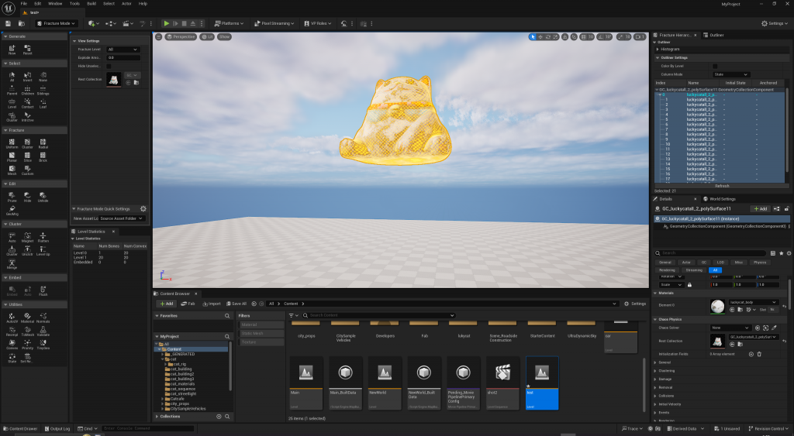Open the Column Mode State dropdown

pos(730,74)
